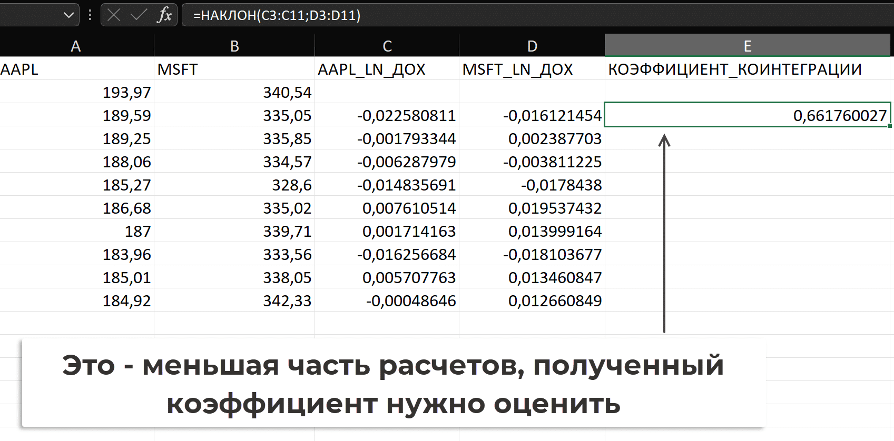Viewport: 894px width, 441px height.
Task: Select column B header
Action: coord(234,46)
